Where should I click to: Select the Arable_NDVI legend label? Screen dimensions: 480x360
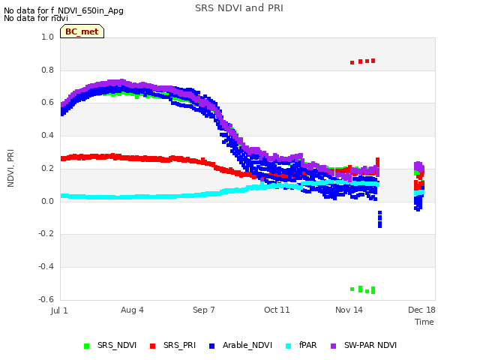coord(247,345)
